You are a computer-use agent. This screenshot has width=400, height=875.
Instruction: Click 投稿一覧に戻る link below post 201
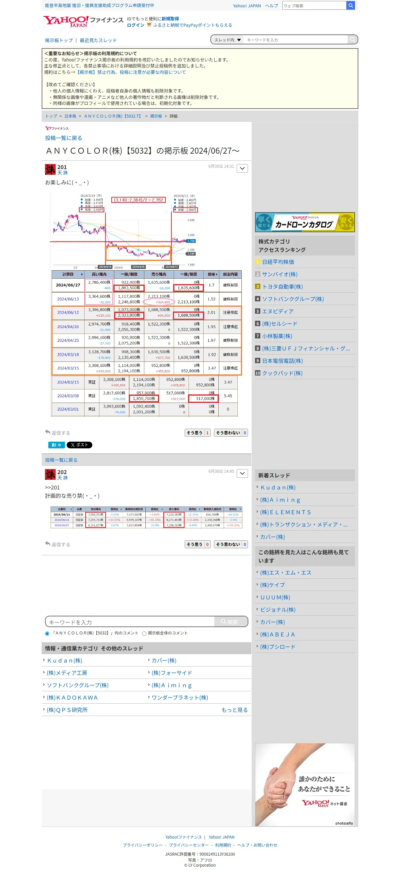61,460
